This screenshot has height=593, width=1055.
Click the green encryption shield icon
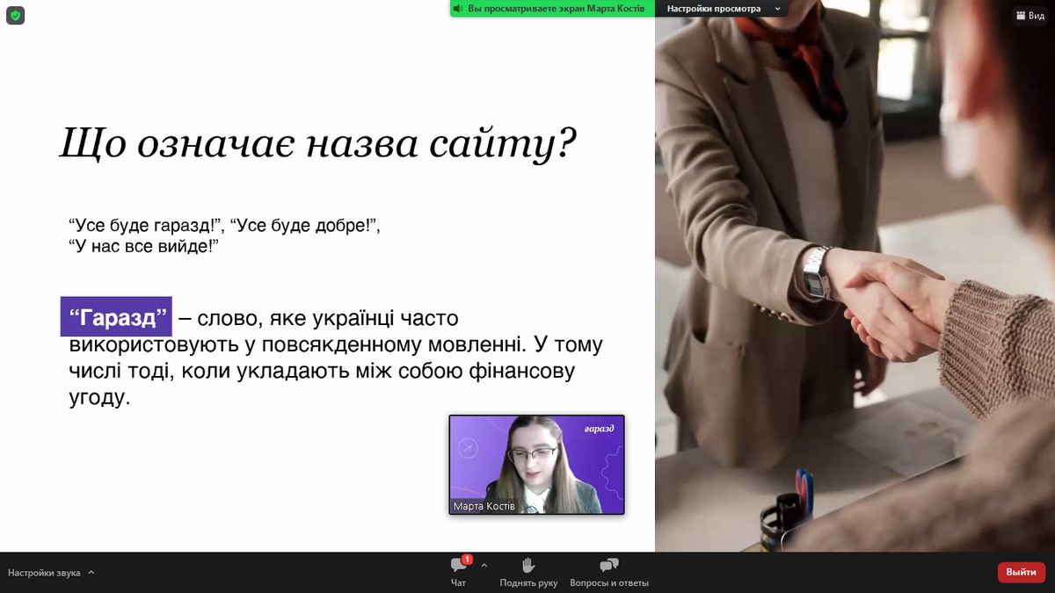point(15,15)
